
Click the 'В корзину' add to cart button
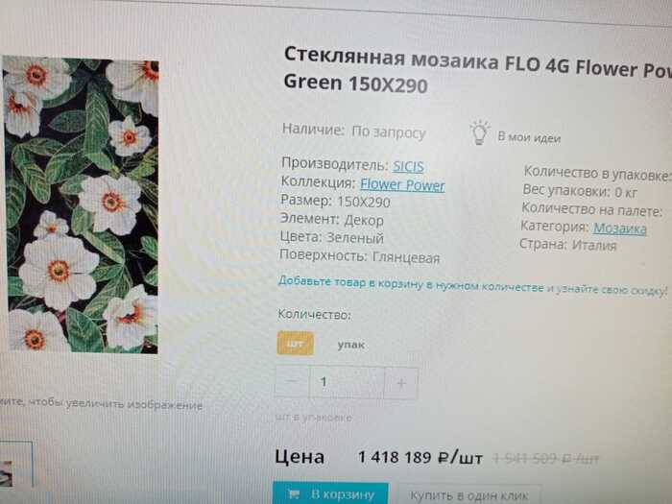pos(330,493)
